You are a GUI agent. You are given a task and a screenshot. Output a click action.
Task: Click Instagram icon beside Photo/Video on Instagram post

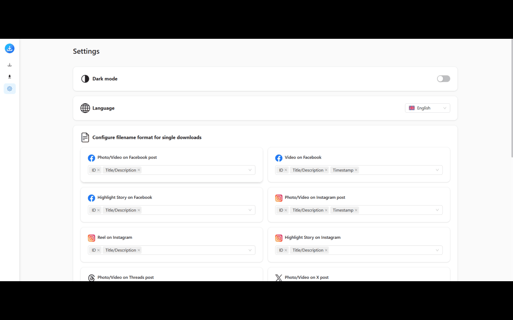pyautogui.click(x=279, y=198)
